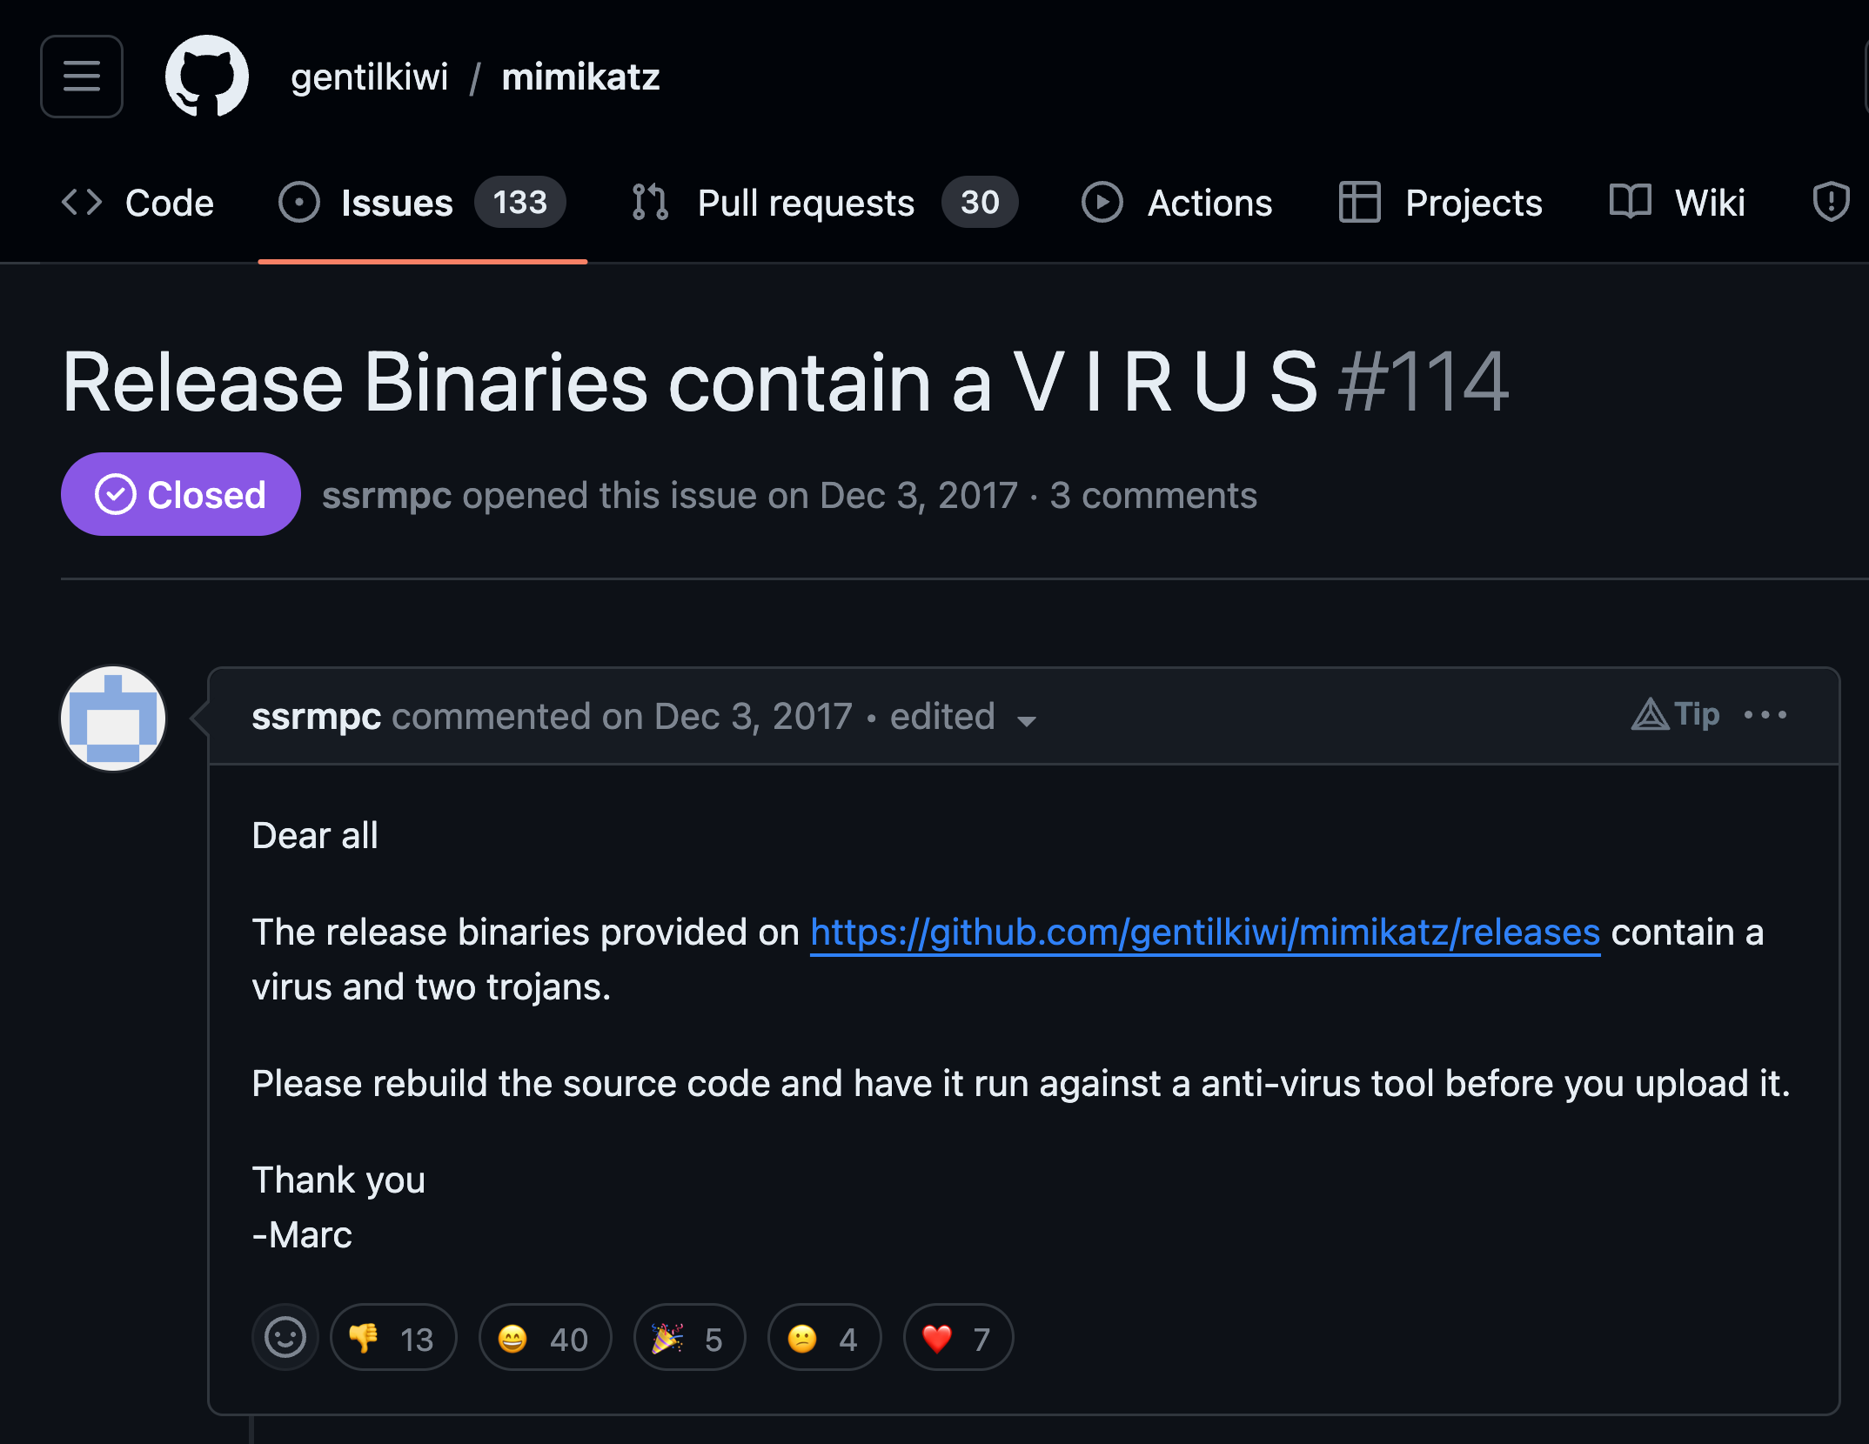Click the Projects board icon
Image resolution: width=1869 pixels, height=1444 pixels.
coord(1355,202)
